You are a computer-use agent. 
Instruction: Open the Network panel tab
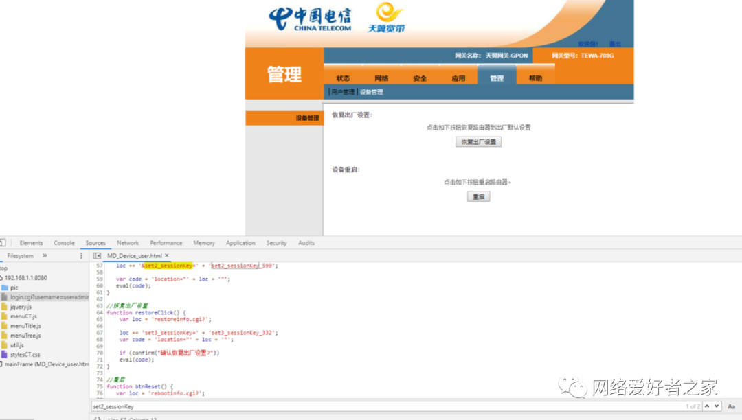click(127, 242)
